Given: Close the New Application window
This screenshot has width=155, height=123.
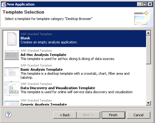Looking at the screenshot, I should pyautogui.click(x=150, y=4).
